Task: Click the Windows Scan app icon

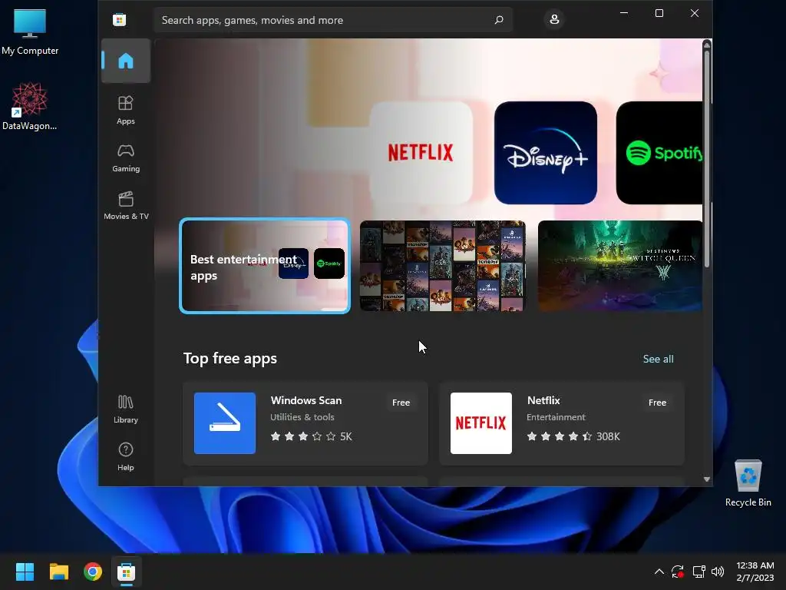Action: [x=225, y=423]
